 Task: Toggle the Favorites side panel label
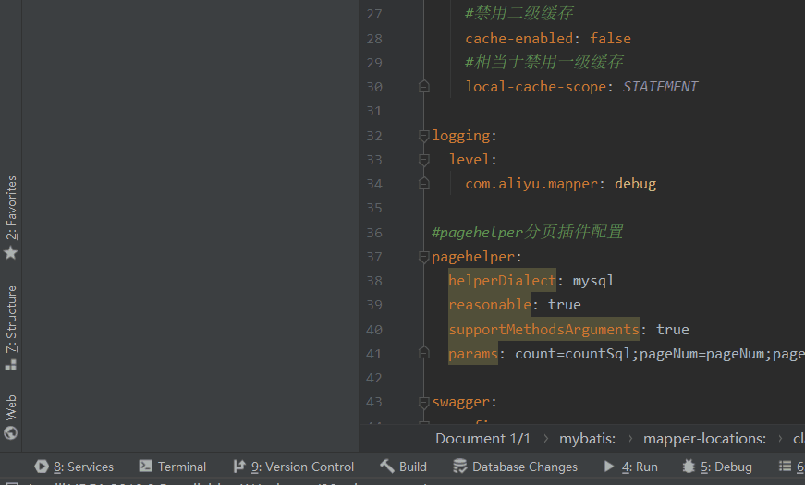point(11,208)
